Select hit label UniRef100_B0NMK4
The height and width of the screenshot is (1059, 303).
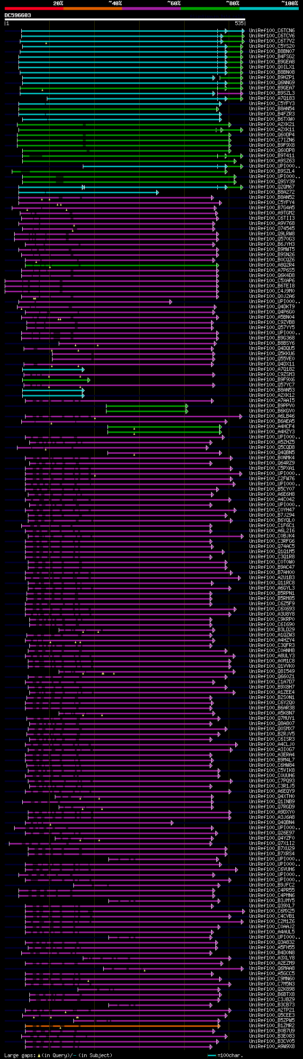click(272, 458)
